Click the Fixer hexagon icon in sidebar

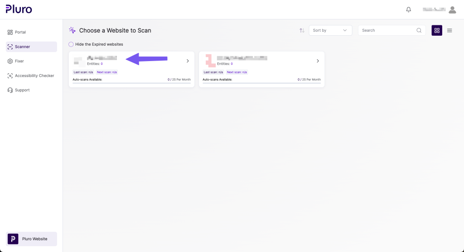pos(10,61)
